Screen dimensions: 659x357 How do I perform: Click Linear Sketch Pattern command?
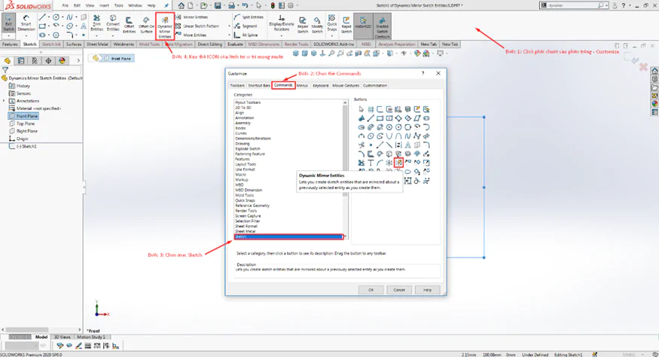197,26
